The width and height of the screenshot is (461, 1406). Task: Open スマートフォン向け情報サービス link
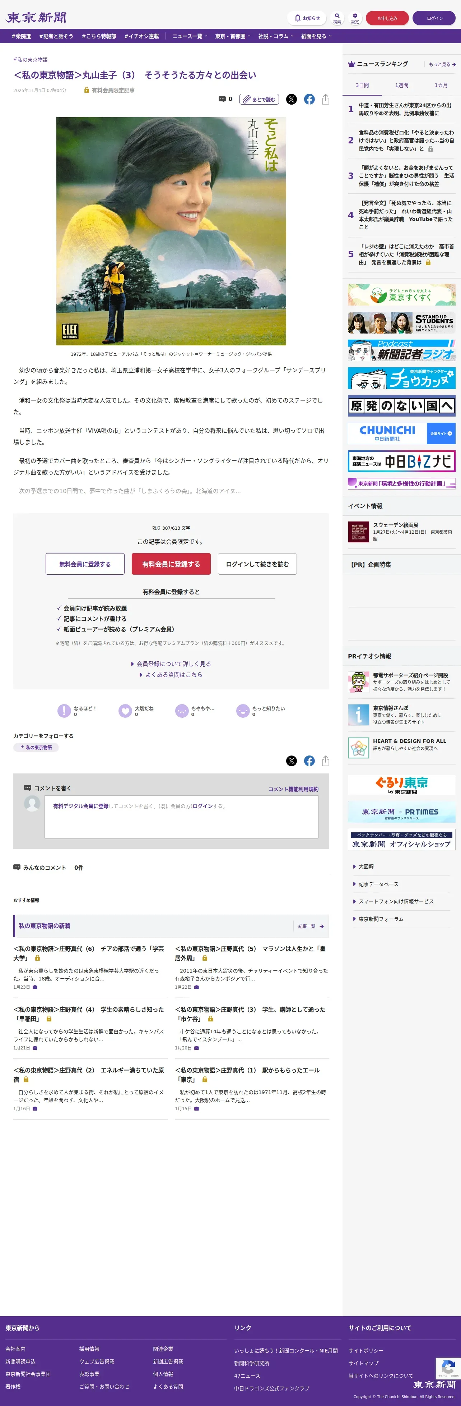pos(396,902)
